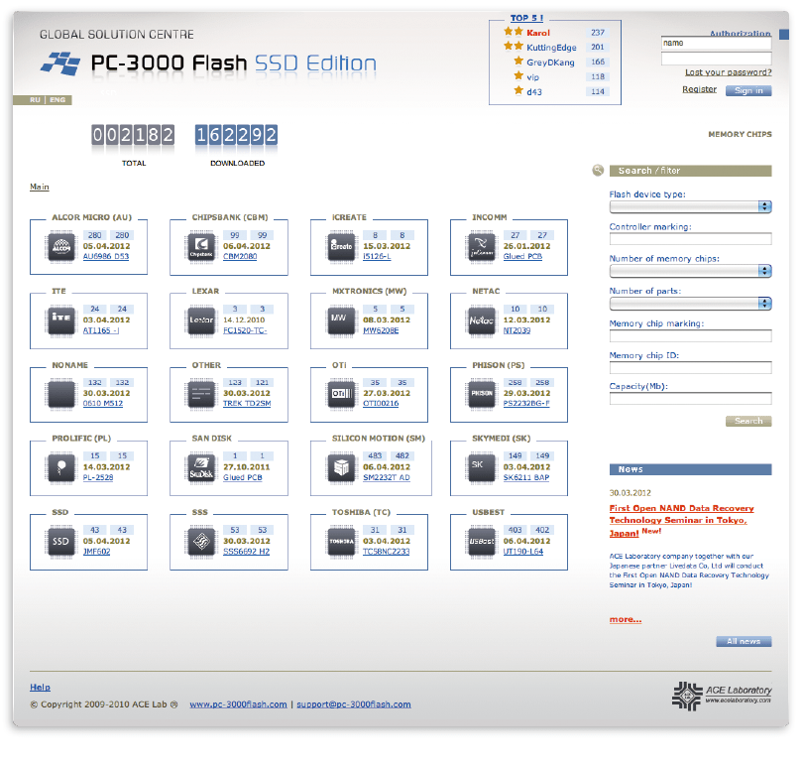
Task: Open the USBest chip icon
Action: tap(481, 542)
